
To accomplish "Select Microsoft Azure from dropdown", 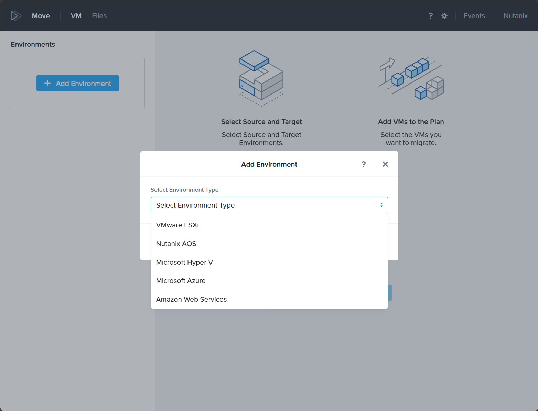I will coord(181,281).
